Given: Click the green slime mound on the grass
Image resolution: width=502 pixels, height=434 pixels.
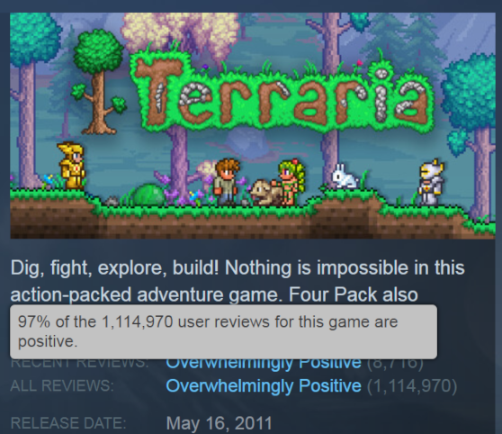Looking at the screenshot, I should [x=148, y=194].
